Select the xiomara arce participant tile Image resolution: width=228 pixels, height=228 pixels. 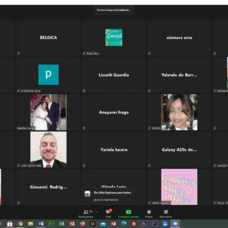(180, 38)
